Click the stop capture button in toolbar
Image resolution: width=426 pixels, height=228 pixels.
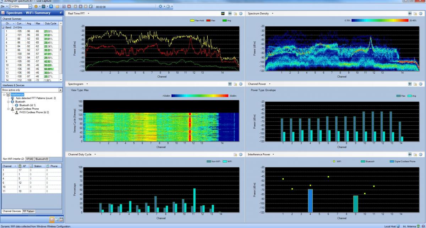pyautogui.click(x=69, y=6)
